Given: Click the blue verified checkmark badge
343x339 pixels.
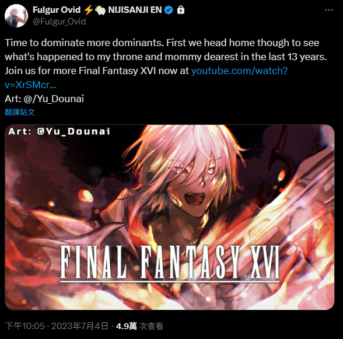Looking at the screenshot, I should [x=169, y=10].
